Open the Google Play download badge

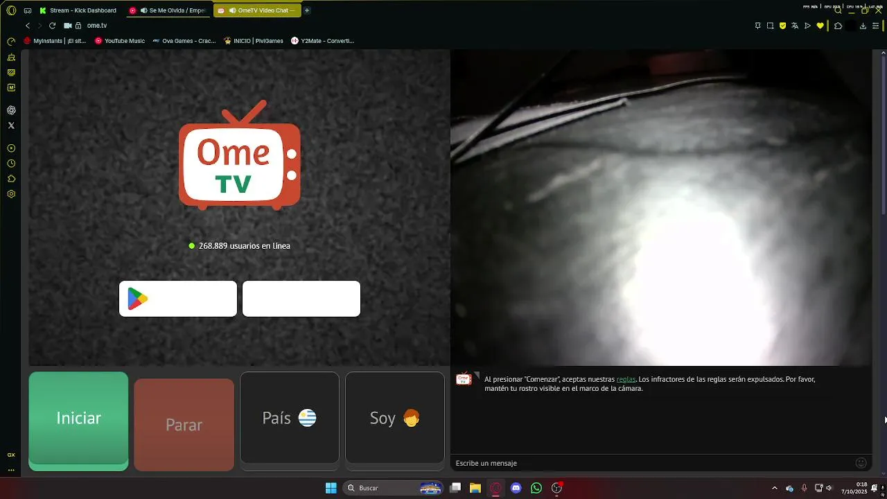coord(178,299)
